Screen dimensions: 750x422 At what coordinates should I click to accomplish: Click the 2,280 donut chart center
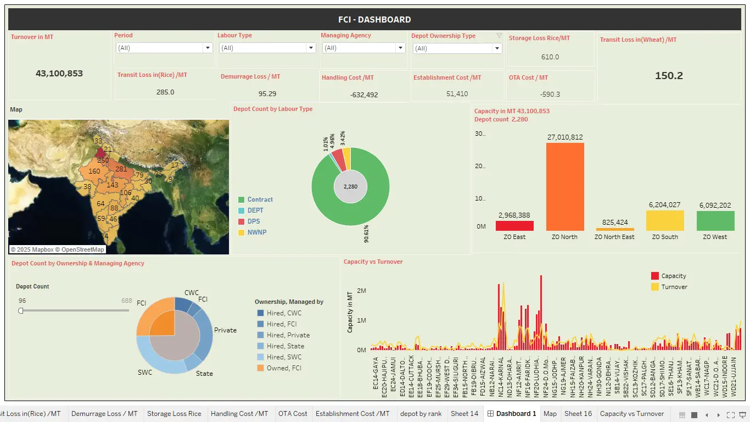(350, 187)
